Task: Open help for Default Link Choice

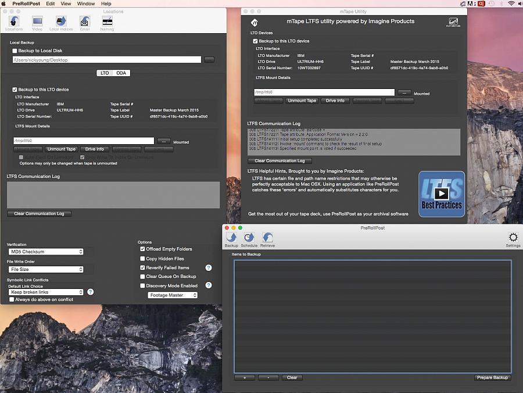Action: [91, 292]
